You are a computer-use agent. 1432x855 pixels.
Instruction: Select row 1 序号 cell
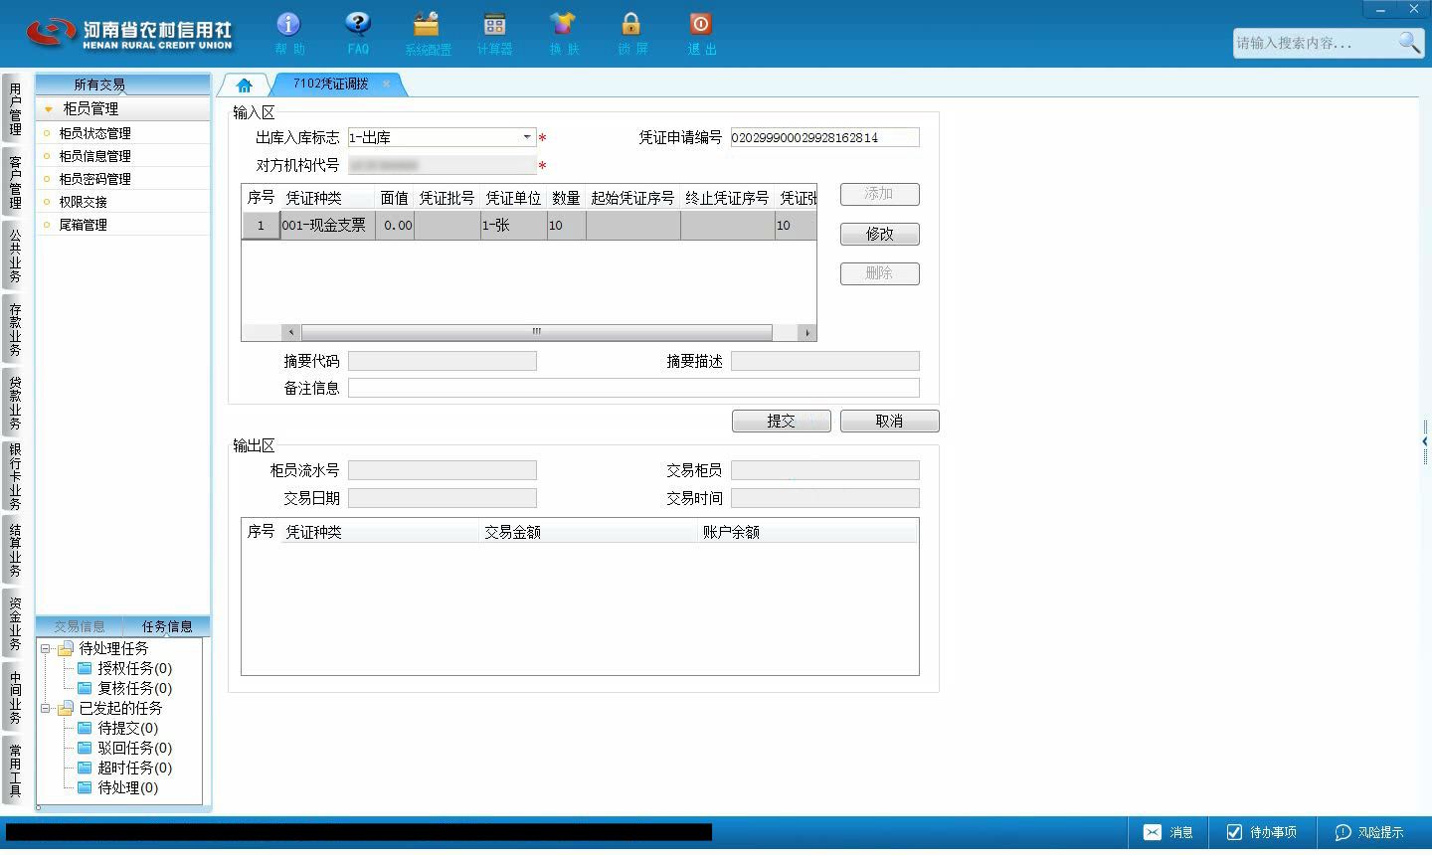(261, 226)
